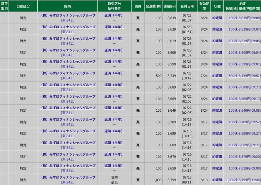Open execution detail 100株-8,609円[09:04]
The image size is (261, 185).
(245, 53)
